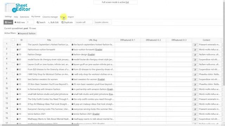Open content editor for post 25 row
The image size is (225, 126).
(x=195, y=94)
